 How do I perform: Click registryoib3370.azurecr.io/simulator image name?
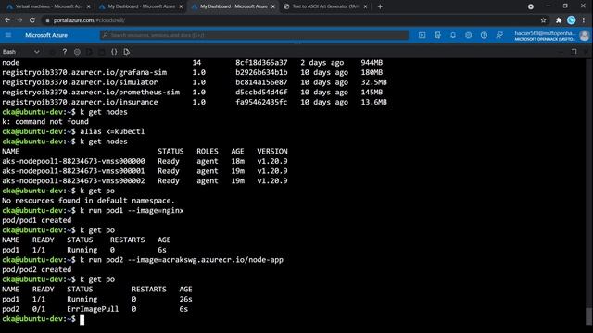tap(80, 82)
